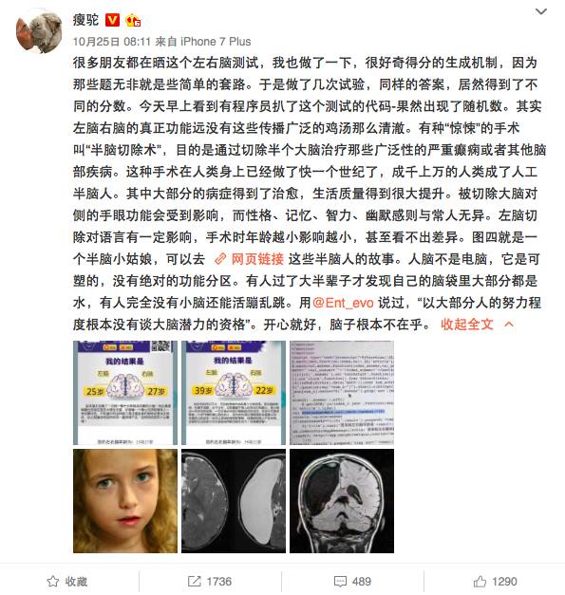Image resolution: width=565 pixels, height=595 pixels.
Task: Click the upward caret after 收起全文
Action: click(509, 324)
